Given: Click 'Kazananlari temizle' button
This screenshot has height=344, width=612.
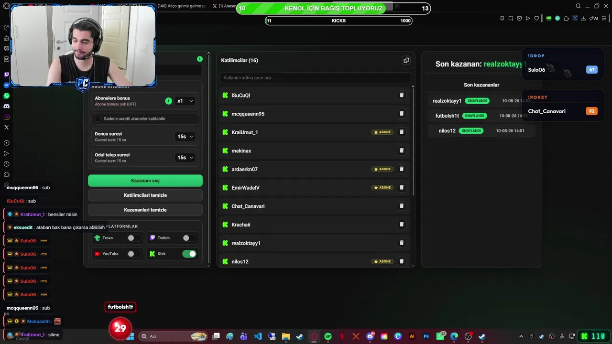Looking at the screenshot, I should point(145,210).
